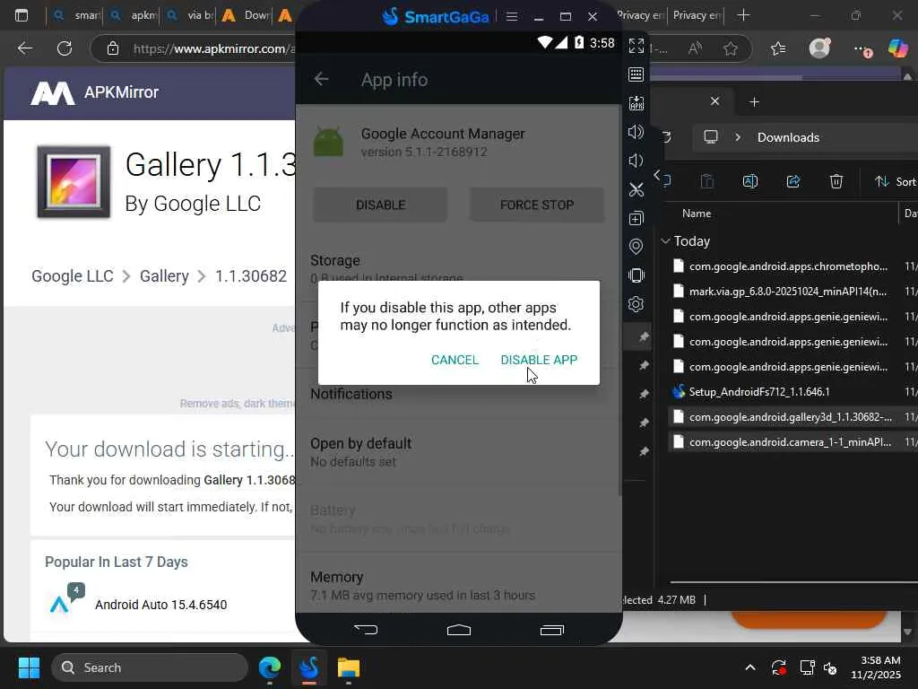Image resolution: width=918 pixels, height=689 pixels.
Task: Click the share icon in File Explorer toolbar
Action: [x=793, y=181]
